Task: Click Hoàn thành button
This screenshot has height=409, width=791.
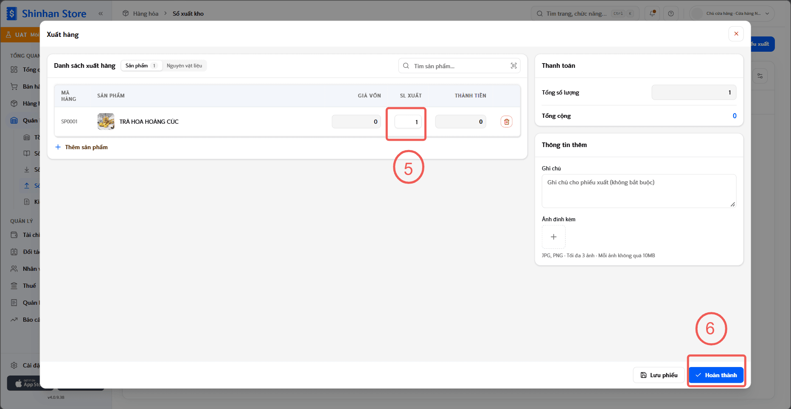Action: coord(716,375)
